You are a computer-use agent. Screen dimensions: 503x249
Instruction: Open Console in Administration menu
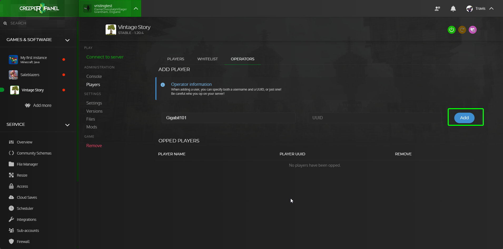pos(94,76)
